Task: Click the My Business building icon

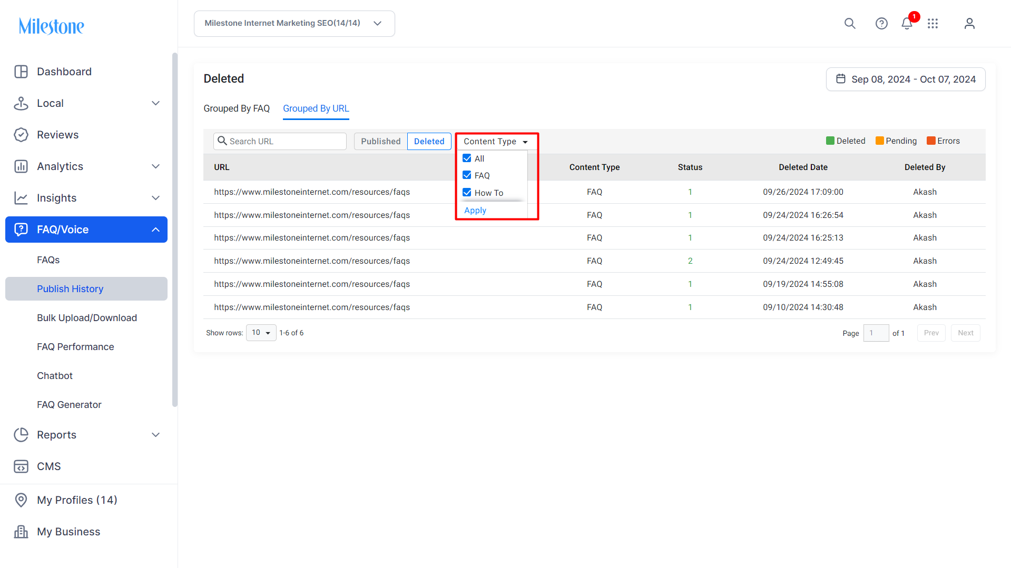Action: (x=21, y=532)
